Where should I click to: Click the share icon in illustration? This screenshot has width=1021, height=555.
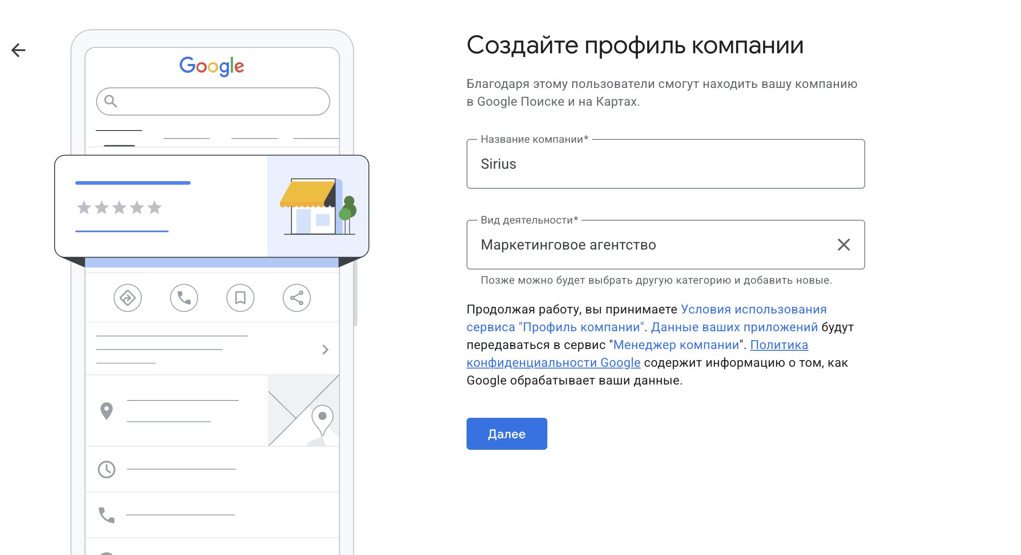[297, 297]
